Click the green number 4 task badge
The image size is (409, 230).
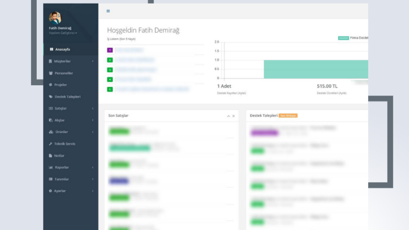(x=110, y=79)
